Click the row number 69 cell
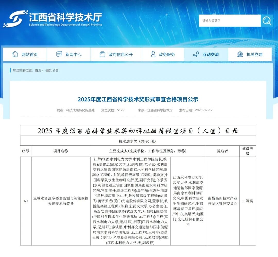278x257 pixels. [x=26, y=201]
